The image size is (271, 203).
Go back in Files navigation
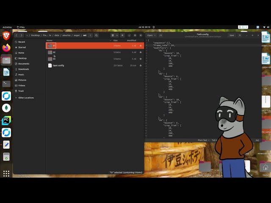pos(16,35)
